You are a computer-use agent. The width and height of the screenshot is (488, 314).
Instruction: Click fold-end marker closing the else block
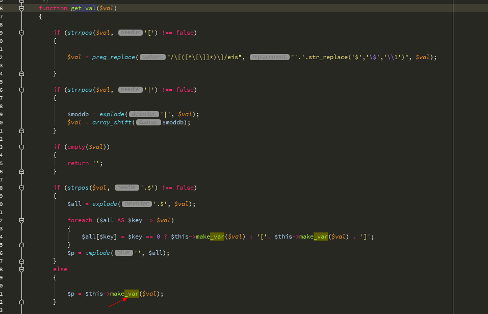(x=21, y=302)
